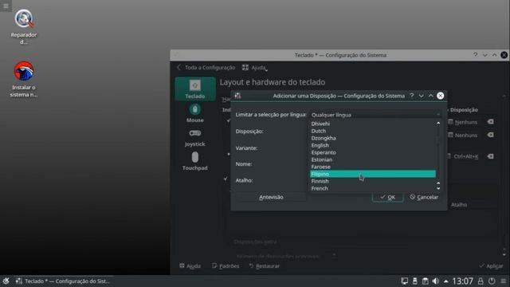510x287 pixels.
Task: Clear the first Nenhuns shortcut
Action: (x=491, y=122)
